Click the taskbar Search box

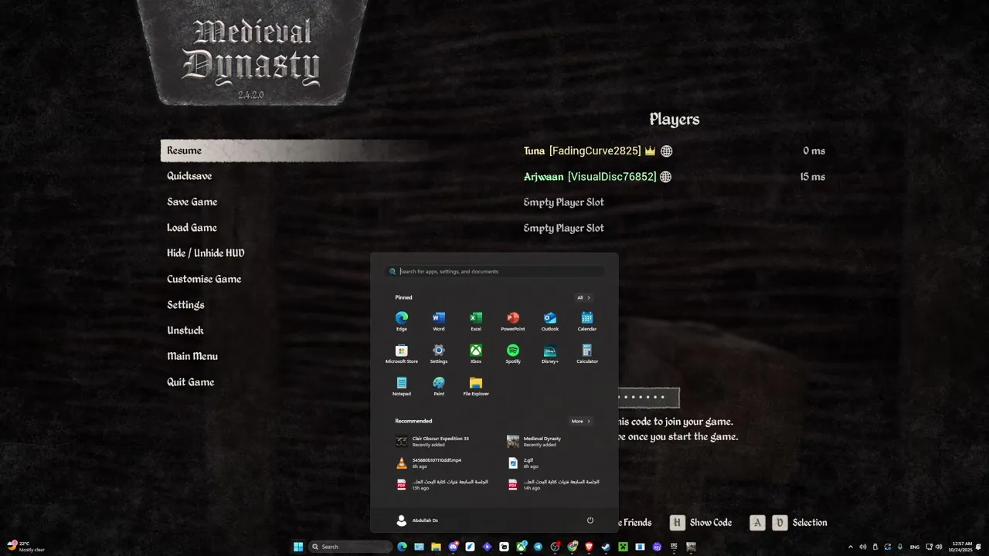350,547
